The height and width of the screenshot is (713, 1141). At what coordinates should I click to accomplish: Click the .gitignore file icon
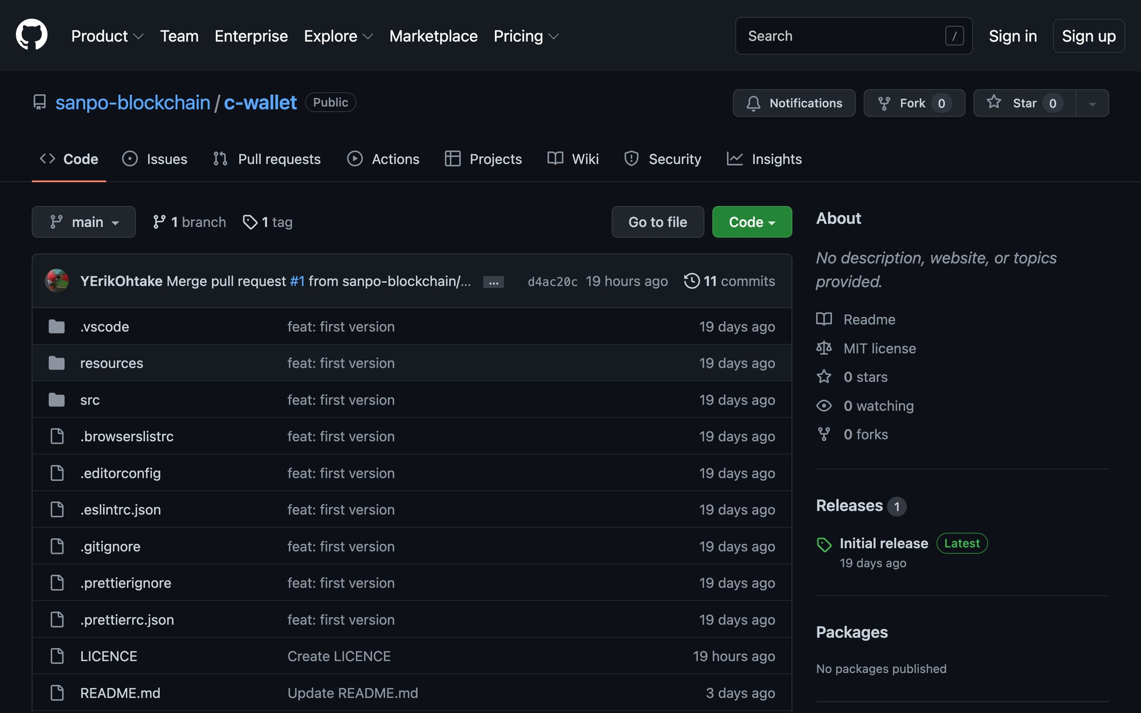pos(57,546)
